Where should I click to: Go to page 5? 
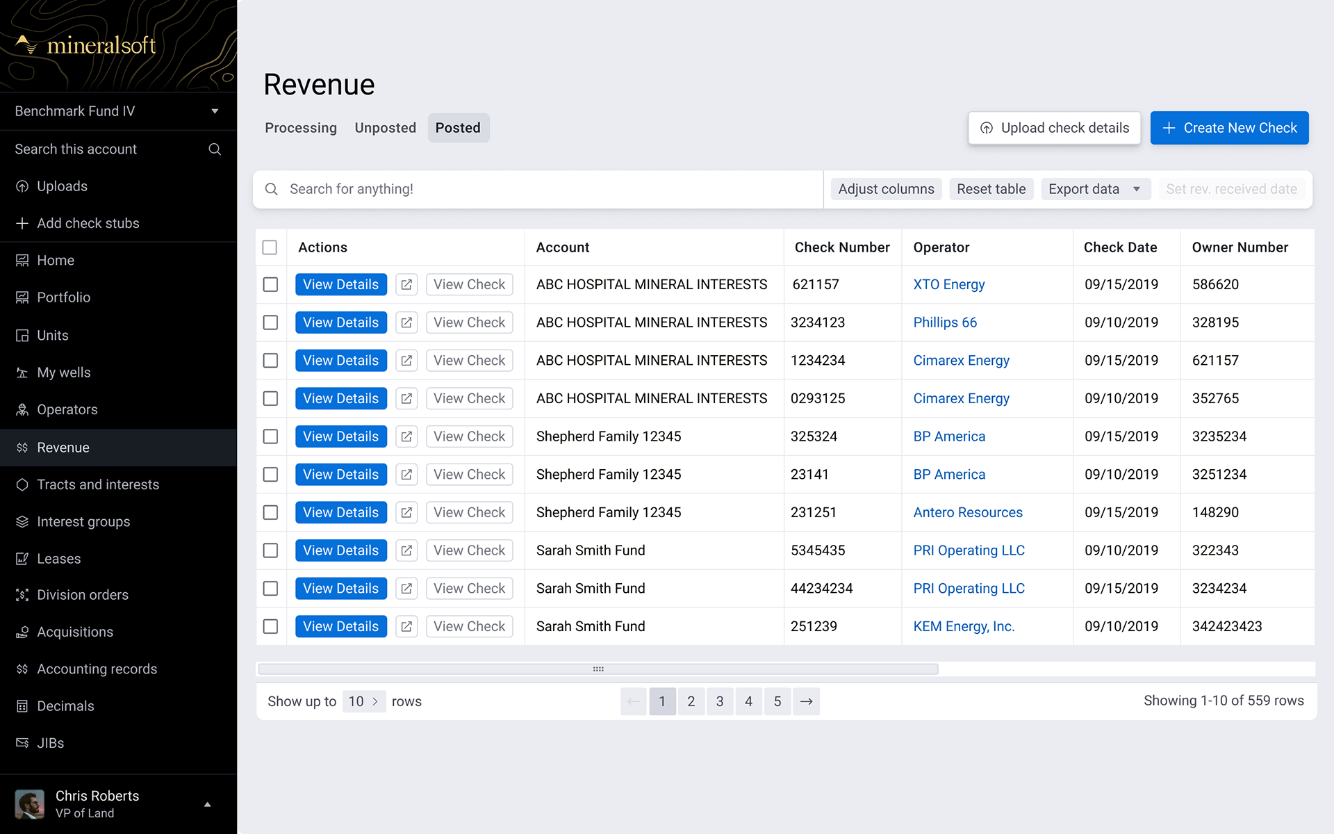[x=777, y=701]
